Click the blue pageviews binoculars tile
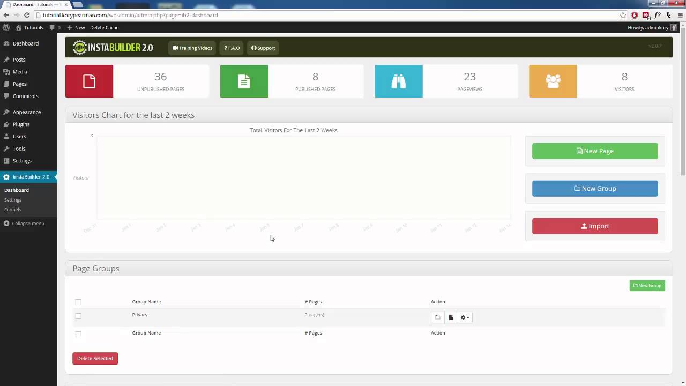This screenshot has width=686, height=386. 399,81
